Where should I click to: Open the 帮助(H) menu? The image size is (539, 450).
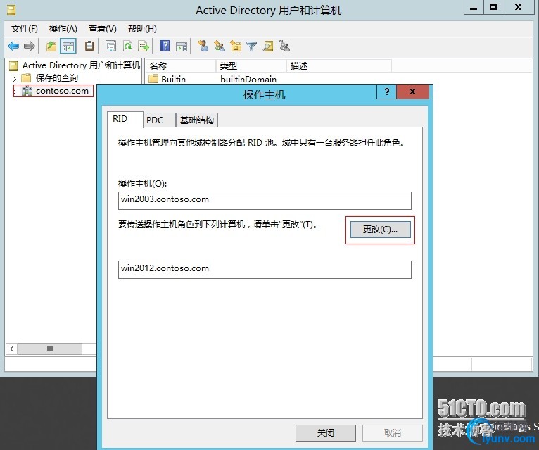point(142,29)
